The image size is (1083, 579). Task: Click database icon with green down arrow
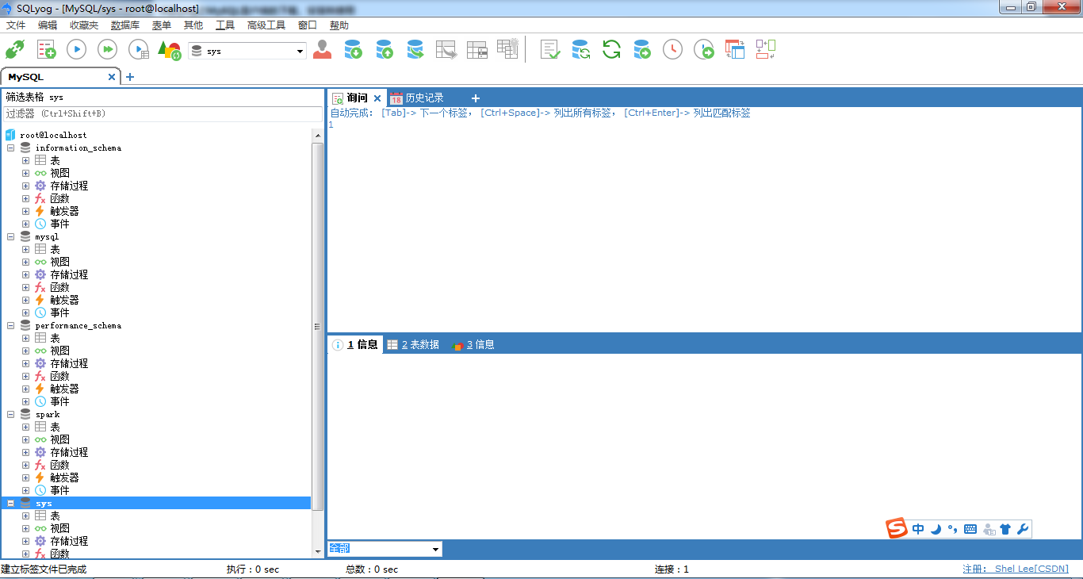coord(353,50)
